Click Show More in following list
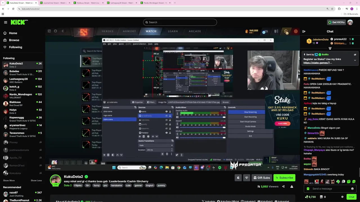The width and height of the screenshot is (360, 202). click(9, 180)
